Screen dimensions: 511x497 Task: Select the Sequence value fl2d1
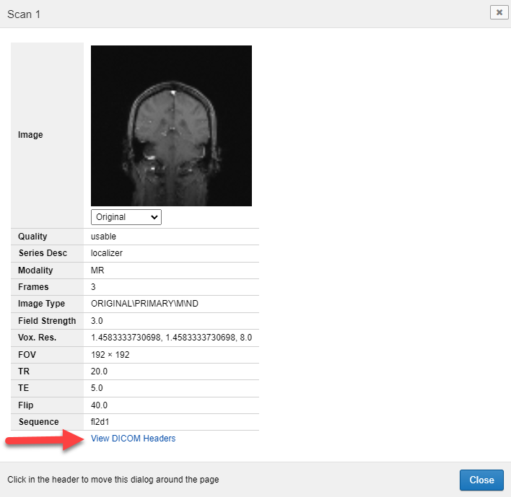tap(102, 422)
